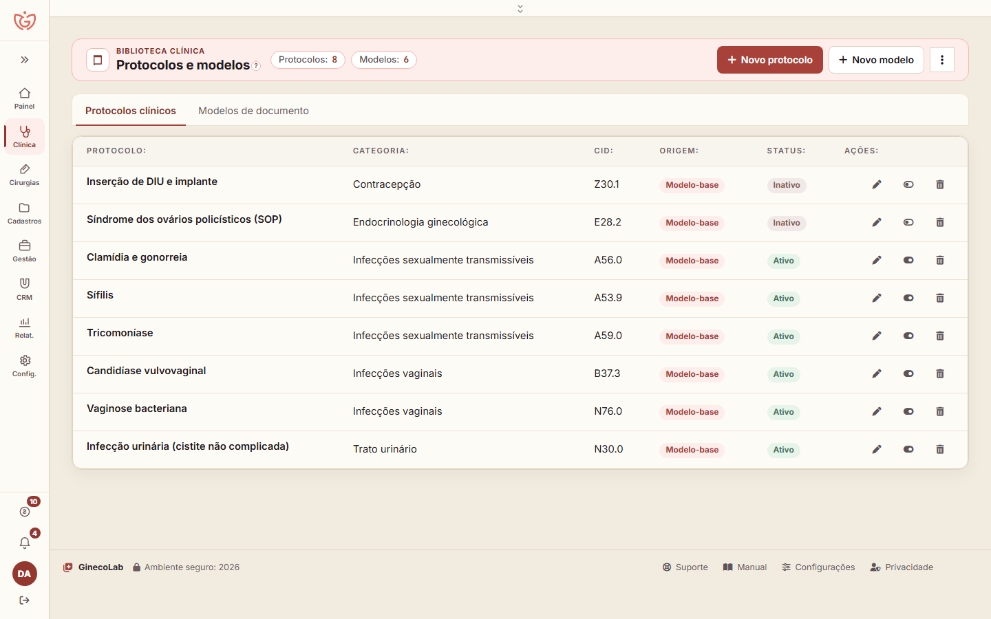Open the Manual link in footer
This screenshot has height=619, width=991.
click(x=745, y=567)
